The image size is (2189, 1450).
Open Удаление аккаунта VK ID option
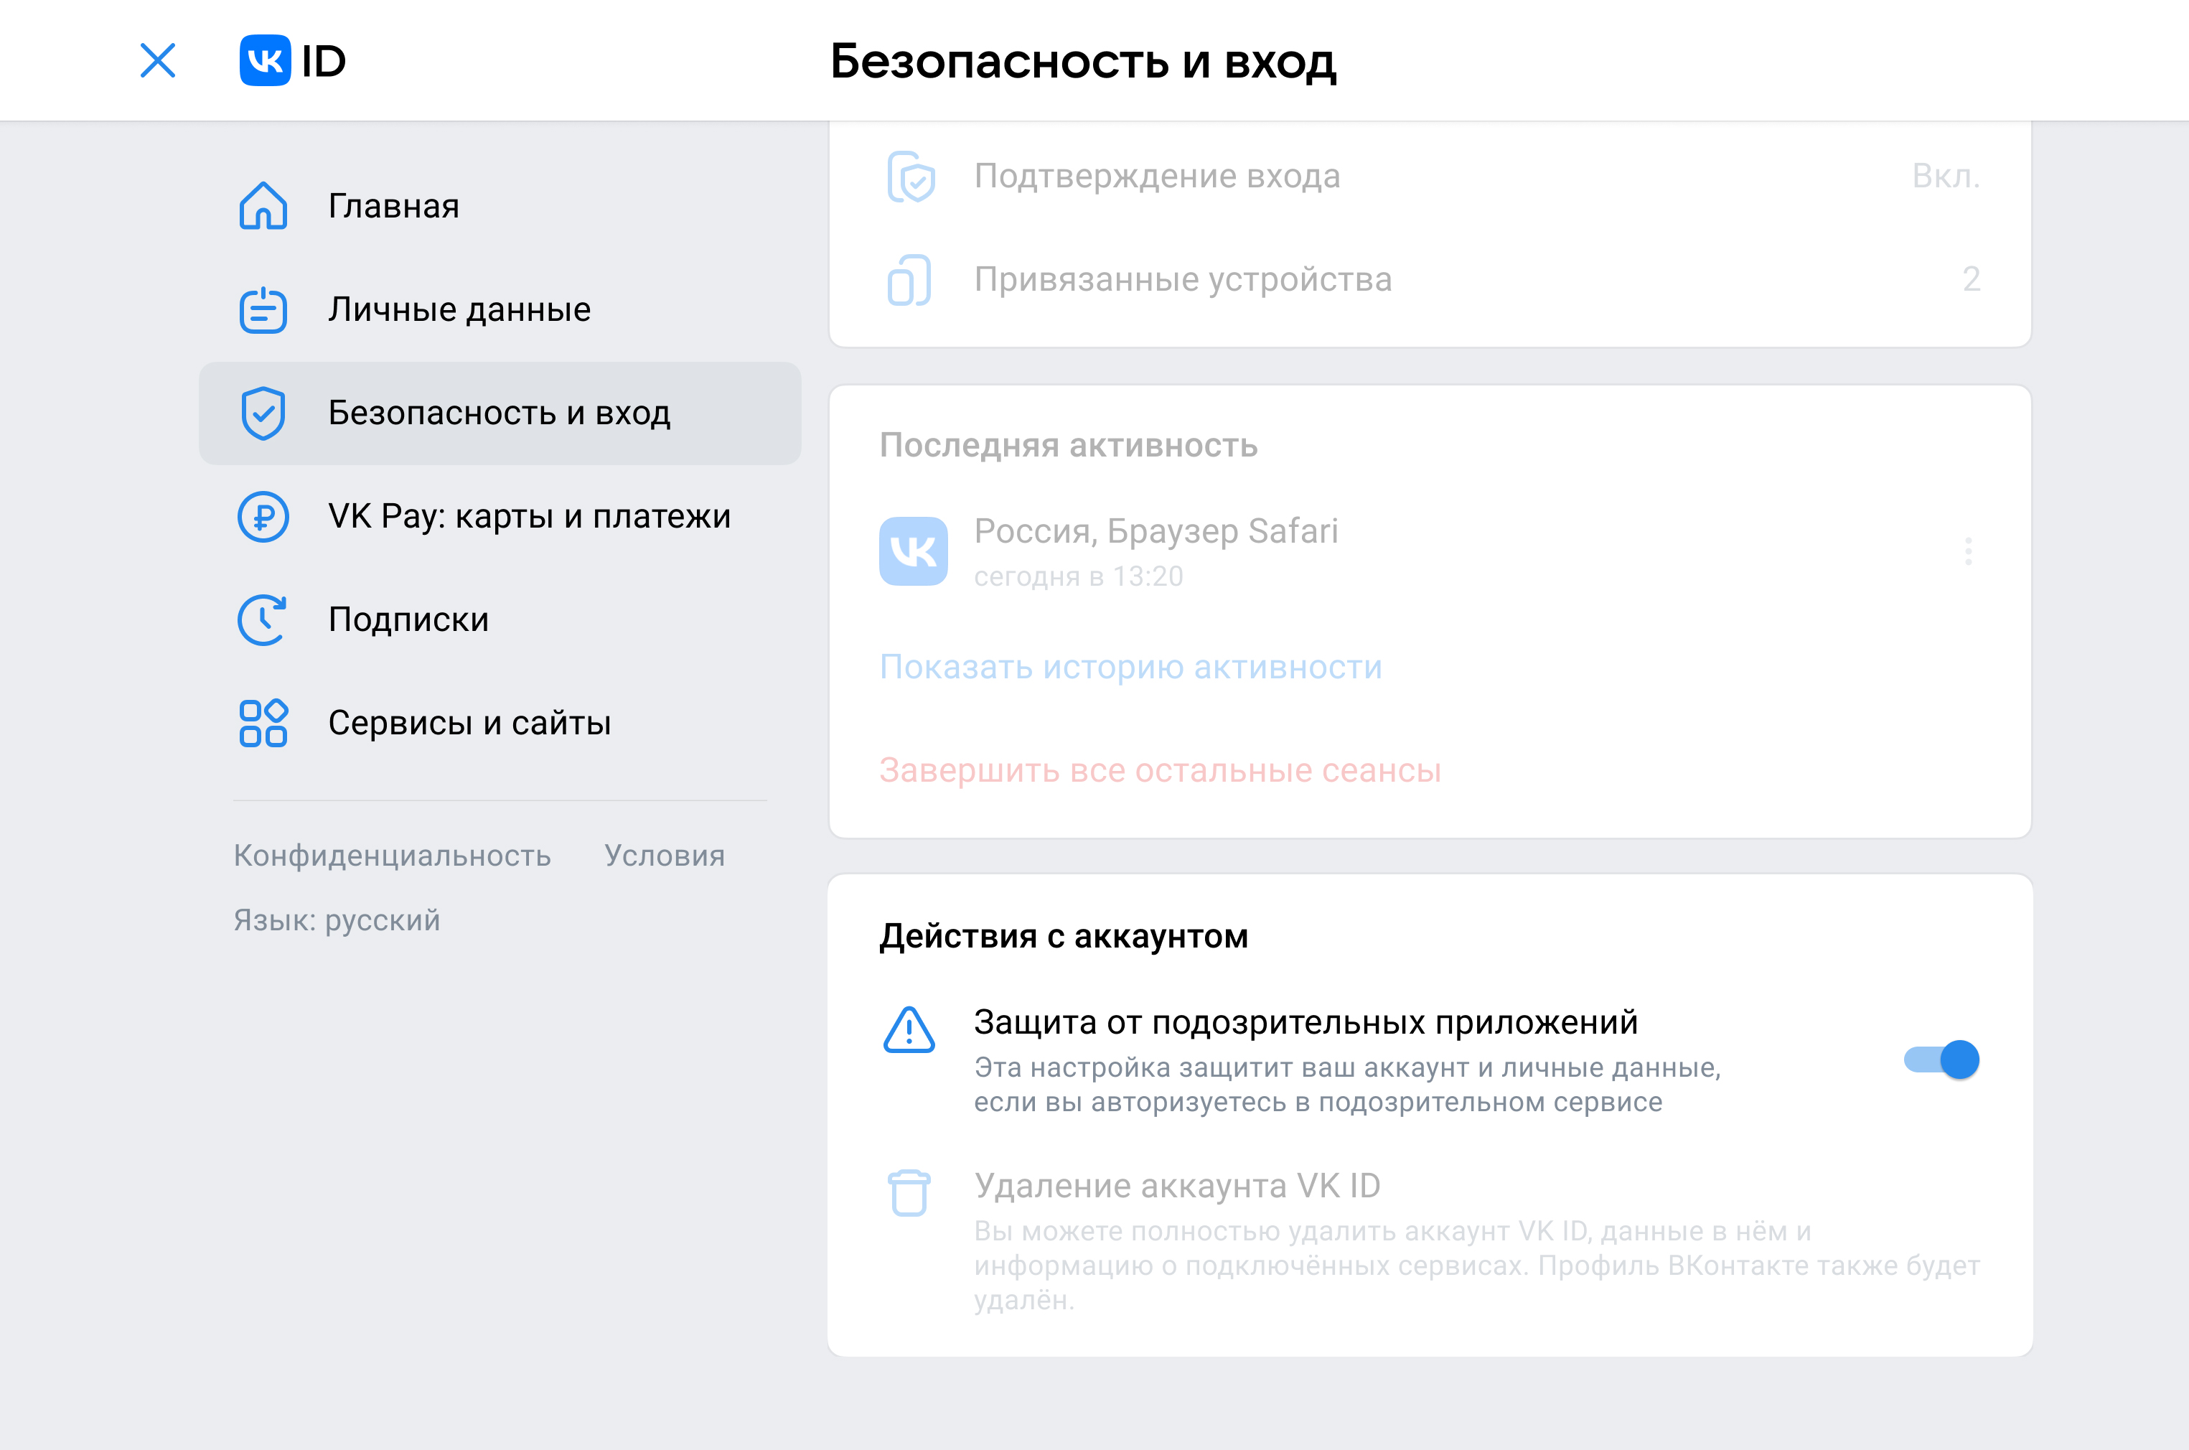[x=1430, y=1241]
